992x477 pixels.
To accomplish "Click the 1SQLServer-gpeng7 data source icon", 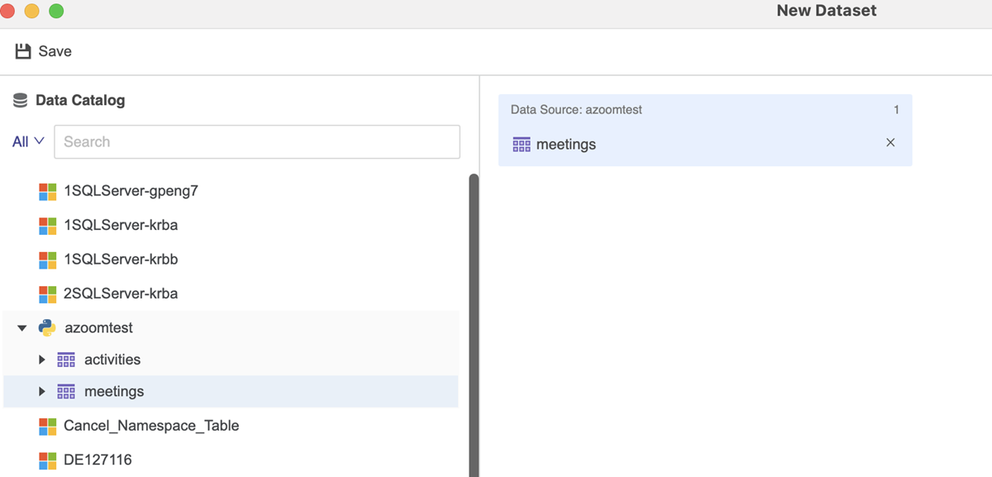I will pyautogui.click(x=48, y=192).
